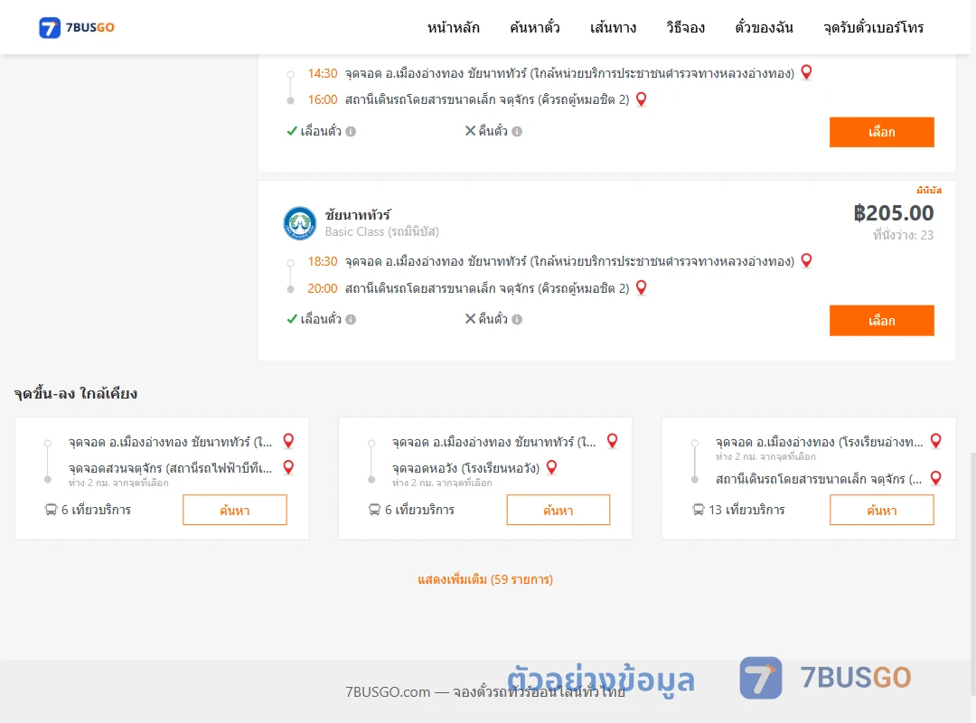Show map pin for จุดจอดหอวัง (โรงเรียนหอวัง)
The image size is (976, 723).
[x=551, y=467]
